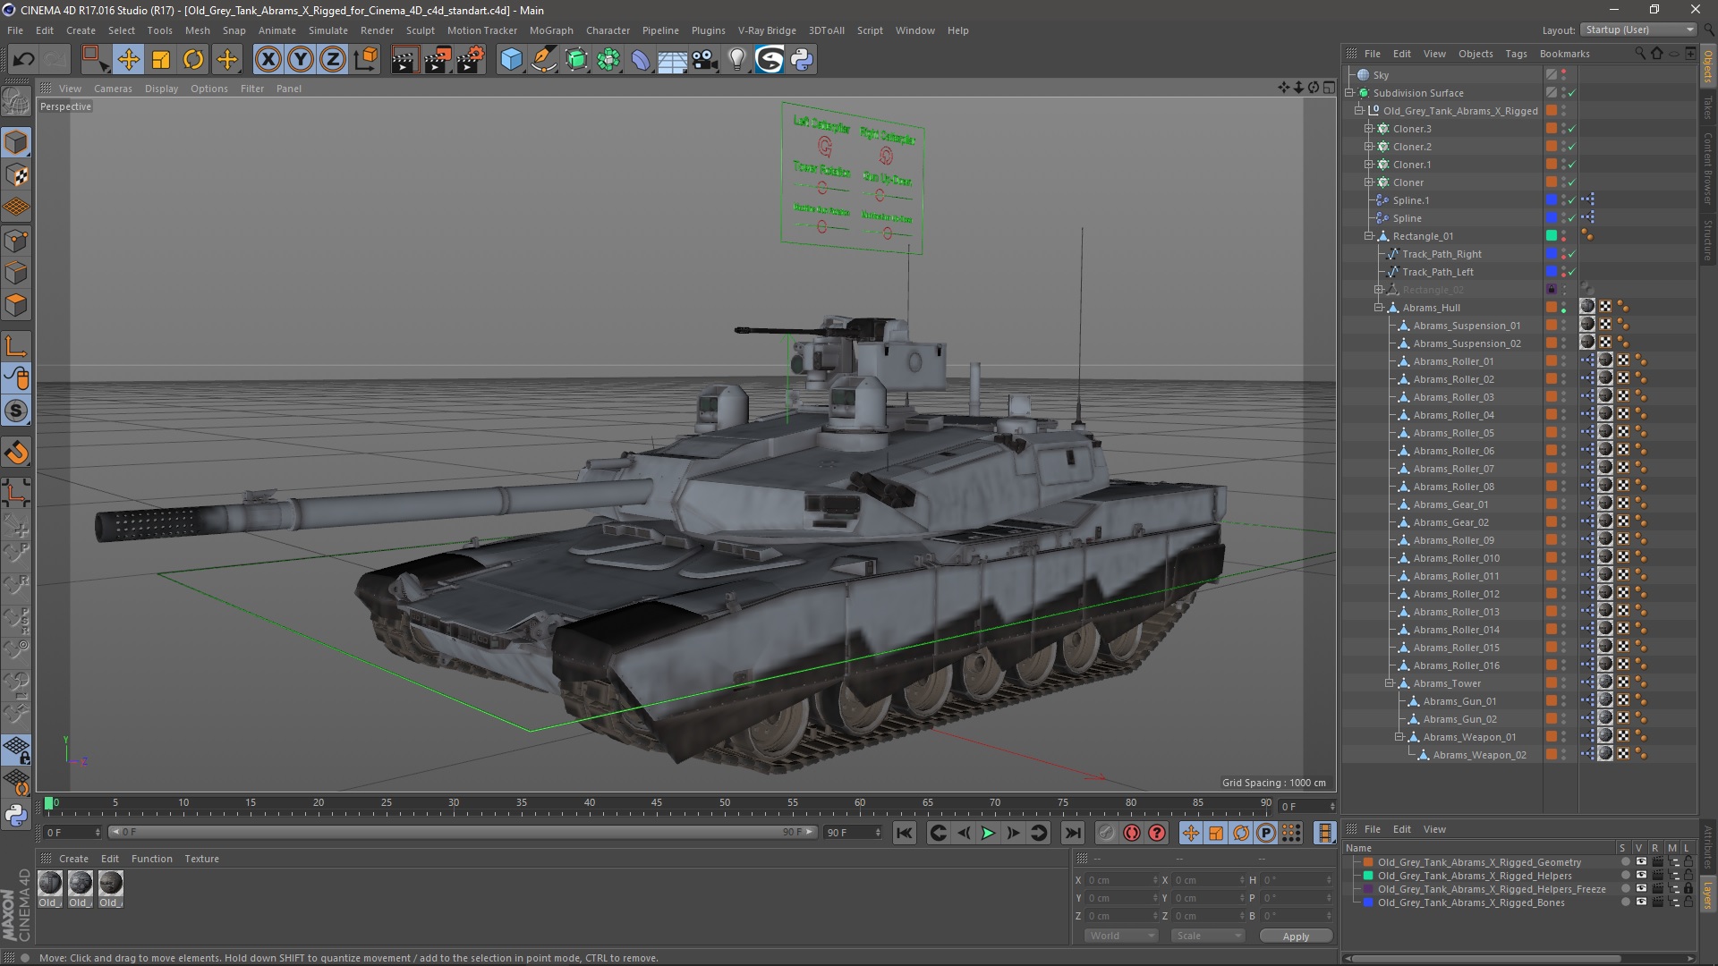Switch to Make Editable mode icon
Viewport: 1718px width, 966px height.
pos(16,103)
